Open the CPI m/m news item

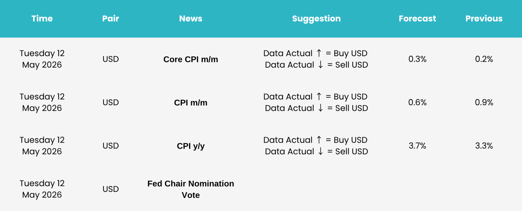[191, 103]
